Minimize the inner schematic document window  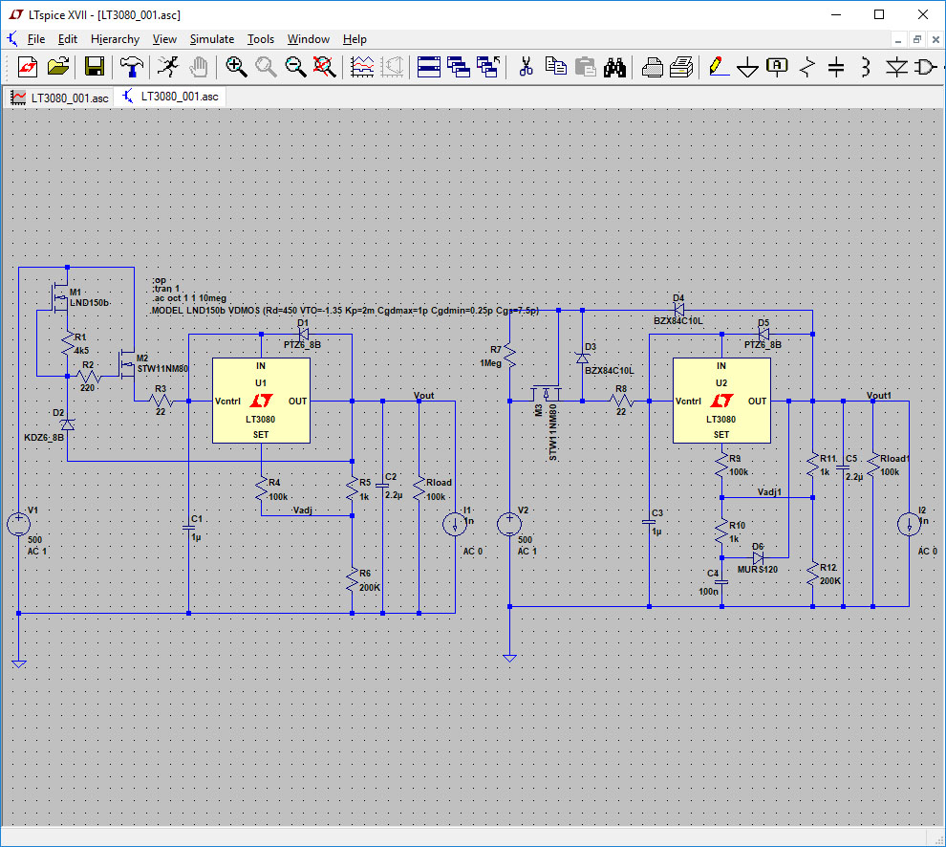pyautogui.click(x=897, y=40)
